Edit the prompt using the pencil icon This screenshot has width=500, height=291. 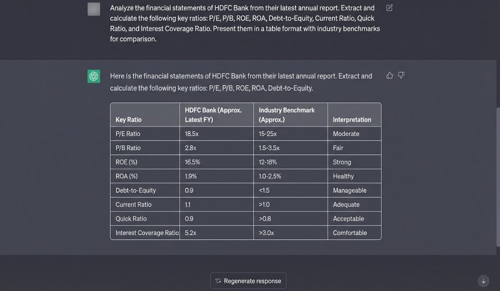[389, 7]
